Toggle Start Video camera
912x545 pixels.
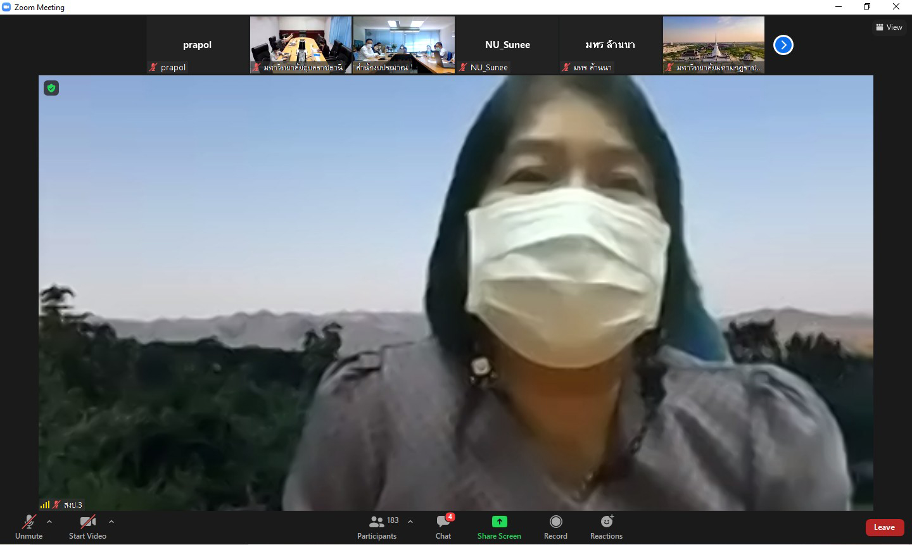[87, 527]
